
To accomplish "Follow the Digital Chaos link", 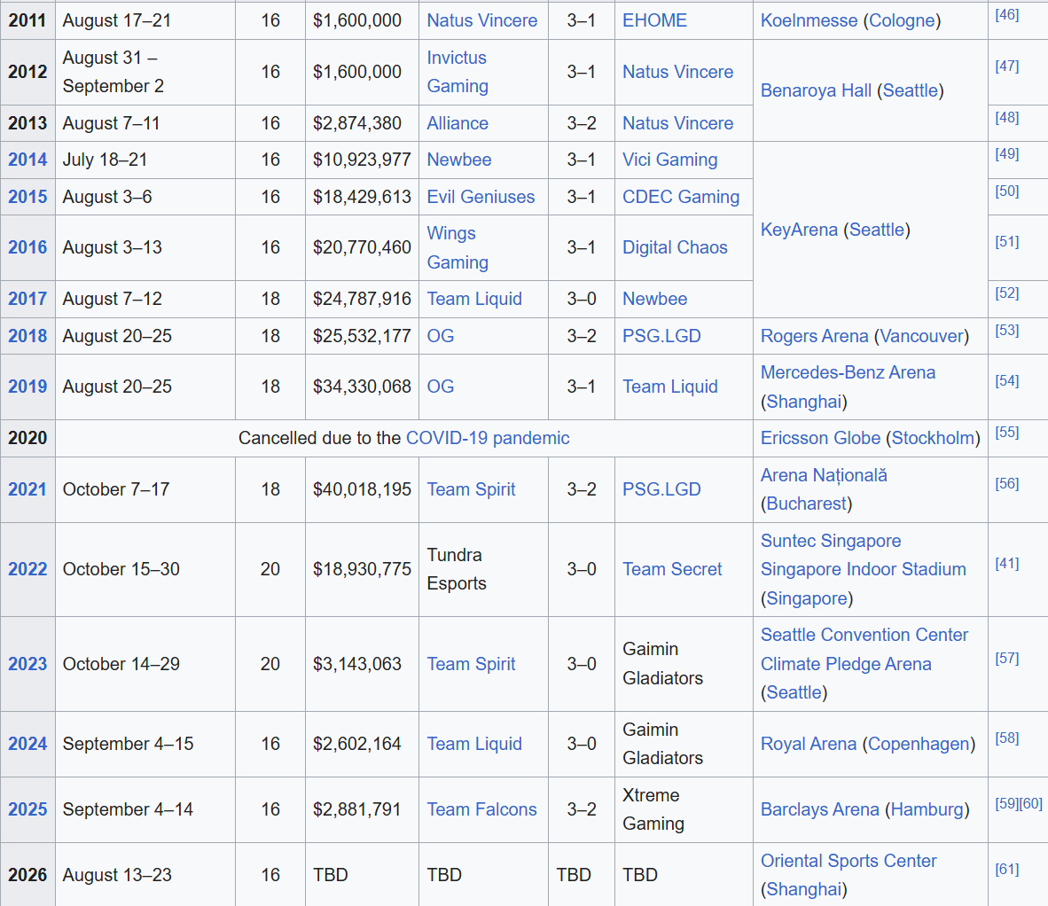I will click(x=675, y=247).
